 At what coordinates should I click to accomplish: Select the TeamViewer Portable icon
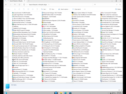(x=101, y=81)
